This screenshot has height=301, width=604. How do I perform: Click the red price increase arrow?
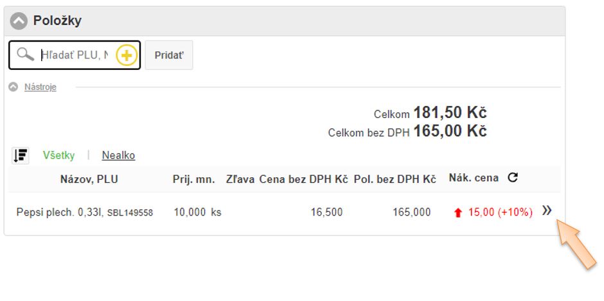[458, 212]
